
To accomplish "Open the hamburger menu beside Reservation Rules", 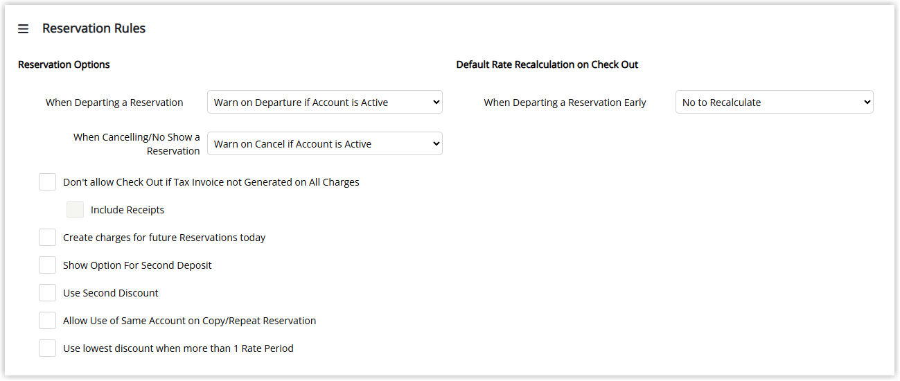I will tap(24, 29).
